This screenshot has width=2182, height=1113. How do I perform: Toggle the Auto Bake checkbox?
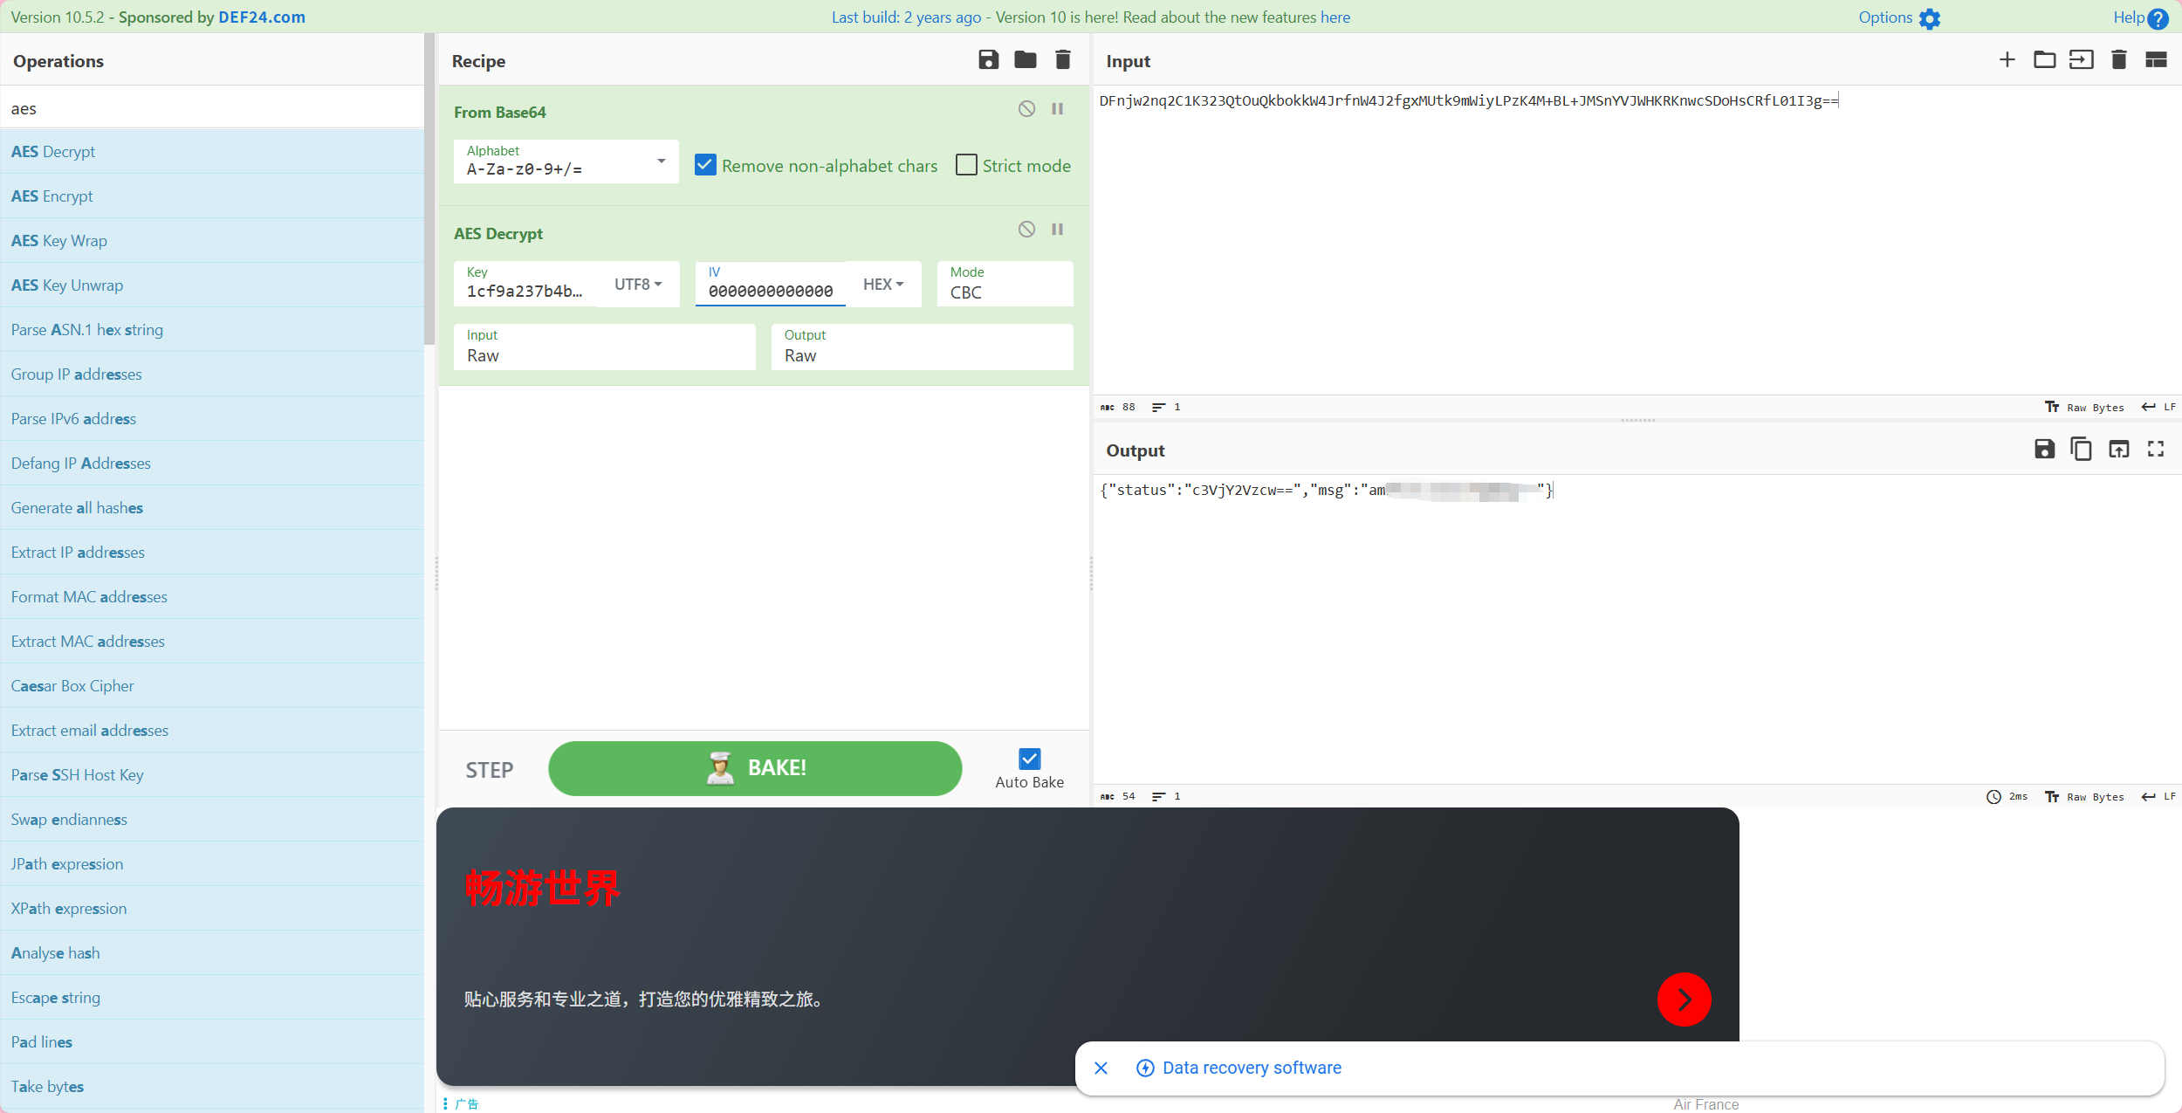pos(1029,759)
